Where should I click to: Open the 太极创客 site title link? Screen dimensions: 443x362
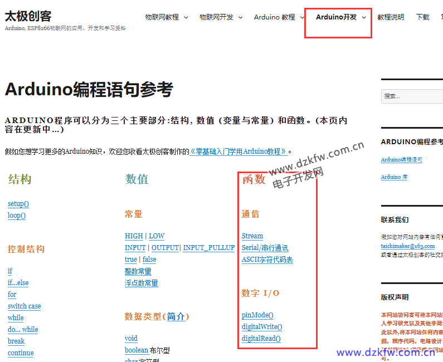[x=28, y=16]
